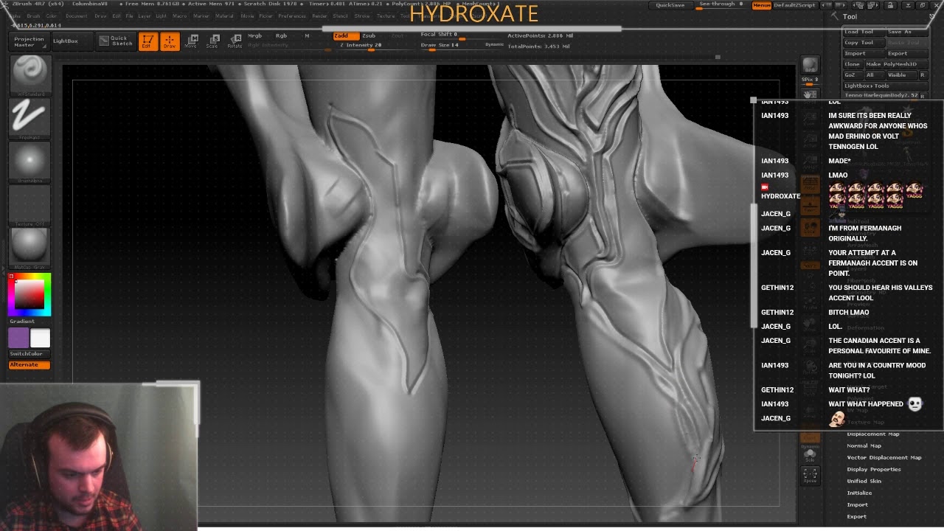Click the Tool palette dock-circle icon

point(933,16)
